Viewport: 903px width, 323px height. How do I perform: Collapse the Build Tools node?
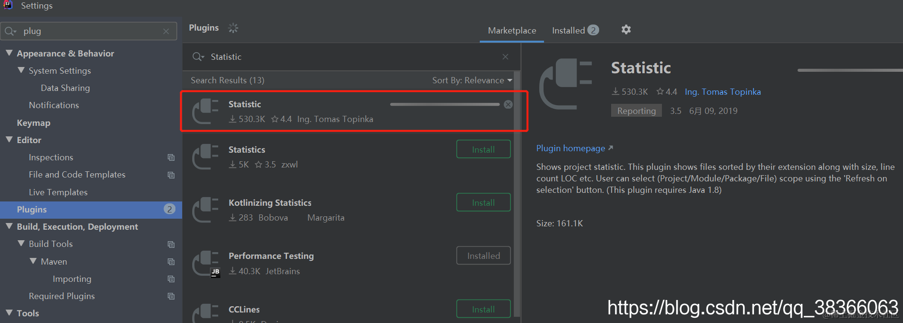21,244
